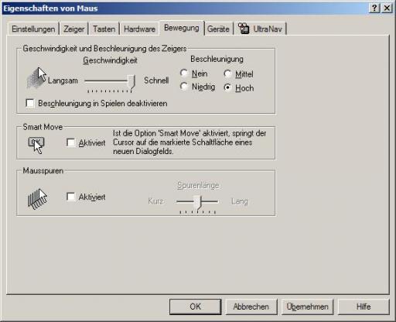Image resolution: width=396 pixels, height=322 pixels.
Task: Click the Geschwindigkeit slider thumb
Action: [x=131, y=82]
